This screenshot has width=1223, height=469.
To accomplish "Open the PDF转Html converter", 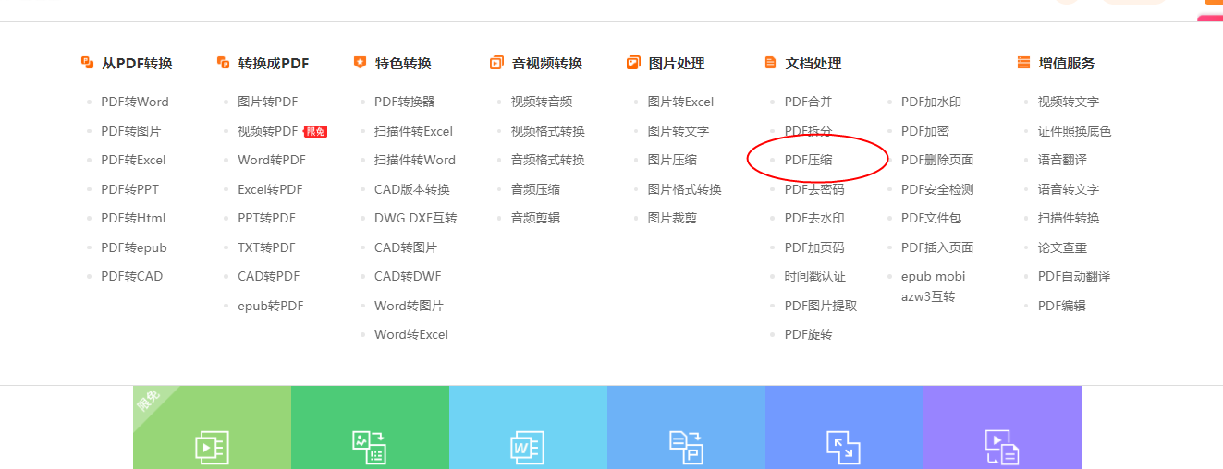I will (x=133, y=218).
